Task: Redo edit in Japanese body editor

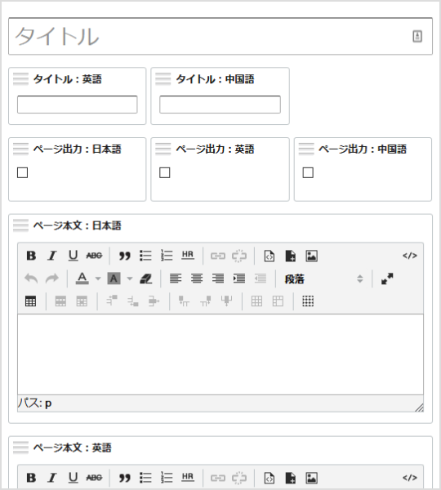Action: (x=52, y=278)
